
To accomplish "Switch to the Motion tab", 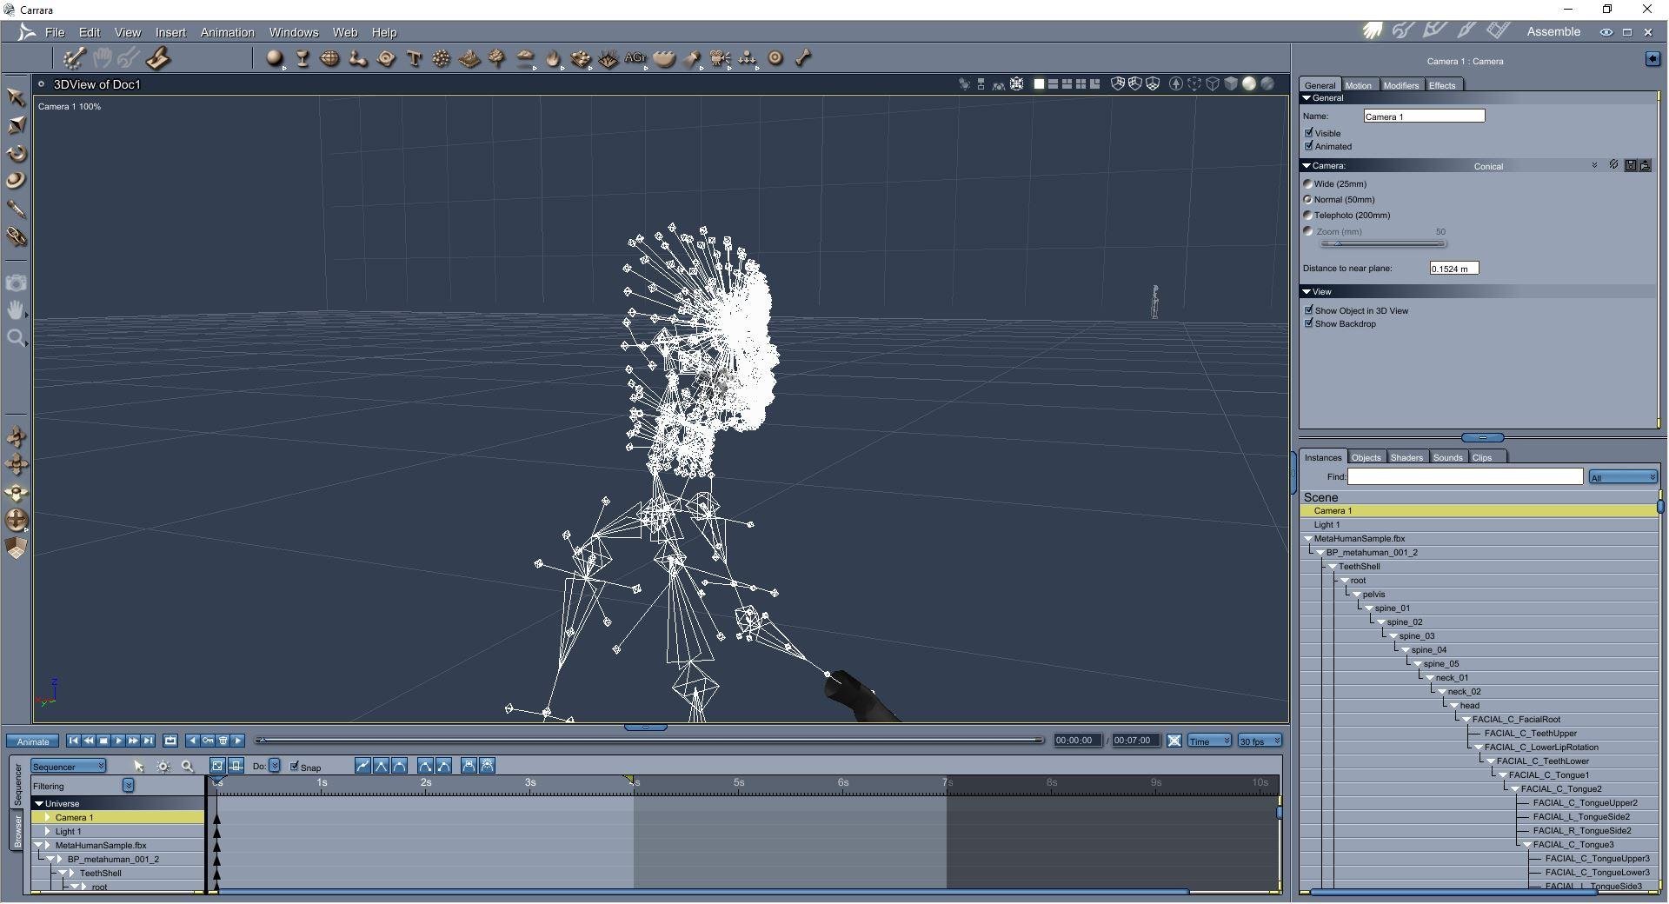I will point(1358,85).
